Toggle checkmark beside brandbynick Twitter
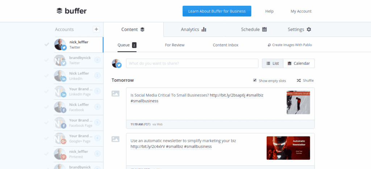Screen dimensions: 371x169 pyautogui.click(x=47, y=60)
